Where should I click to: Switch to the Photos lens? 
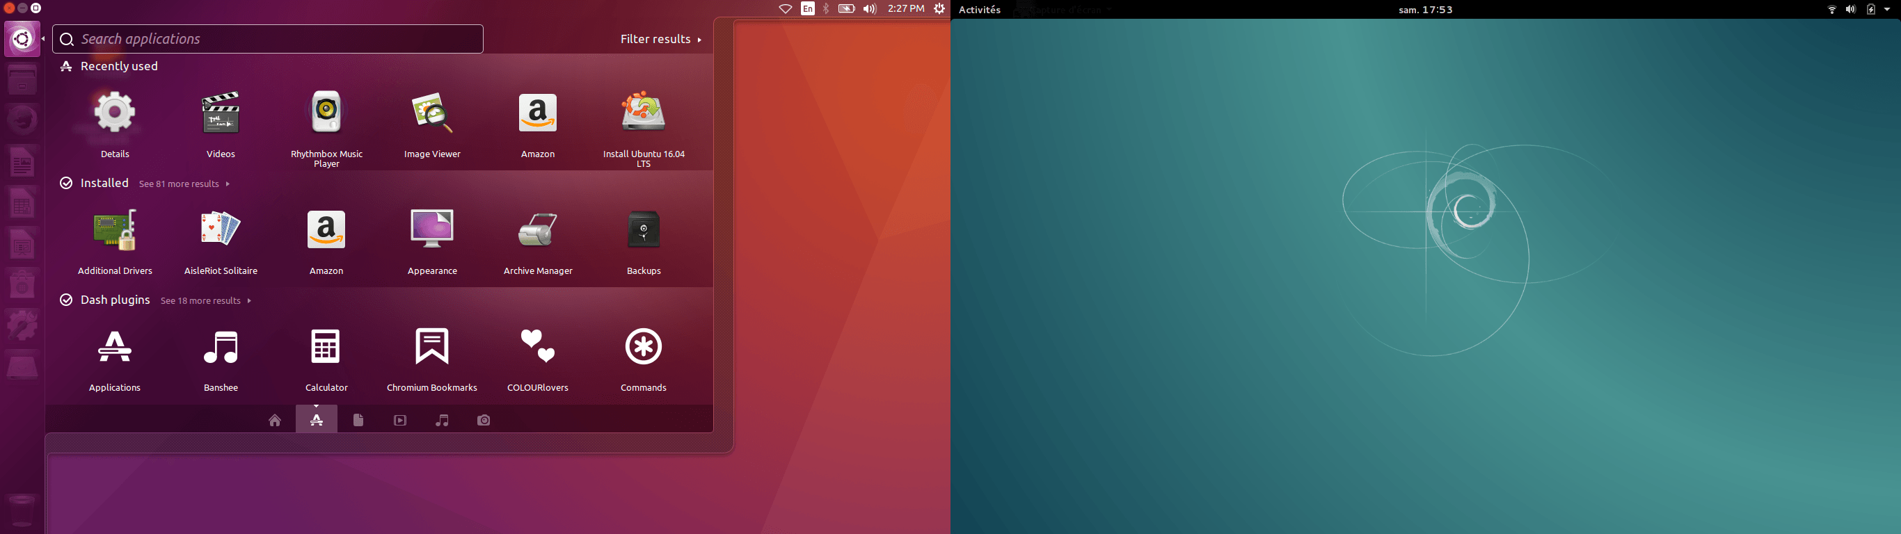pyautogui.click(x=484, y=420)
